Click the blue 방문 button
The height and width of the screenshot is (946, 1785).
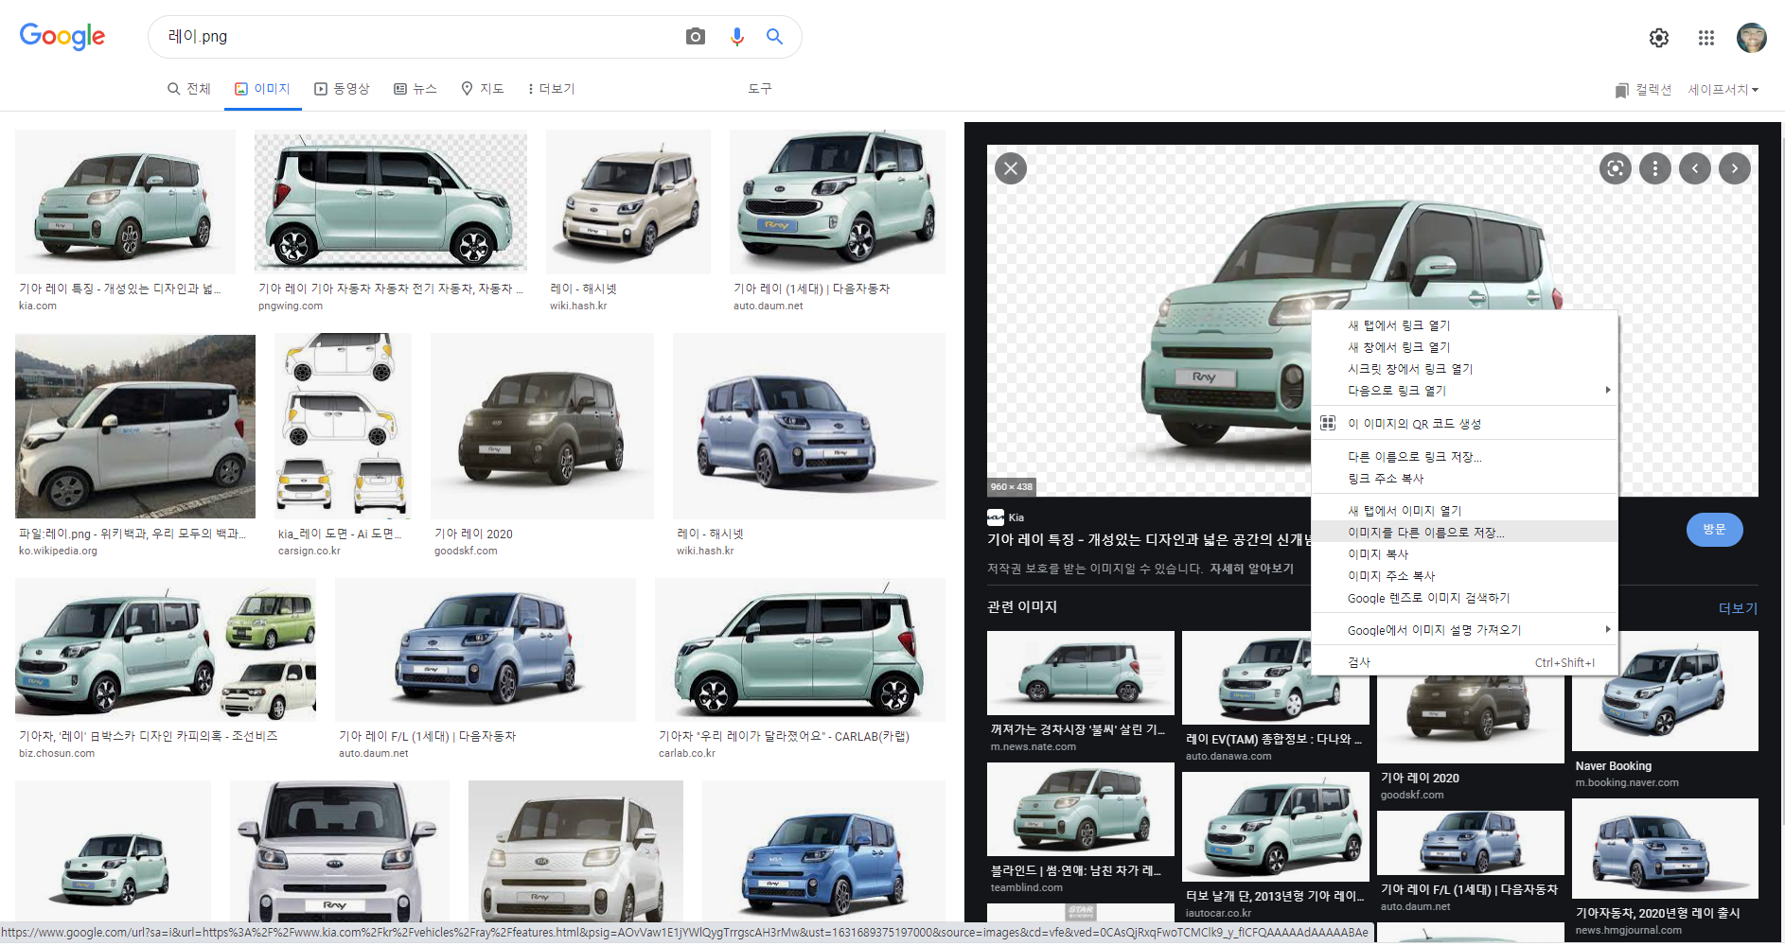click(x=1714, y=529)
